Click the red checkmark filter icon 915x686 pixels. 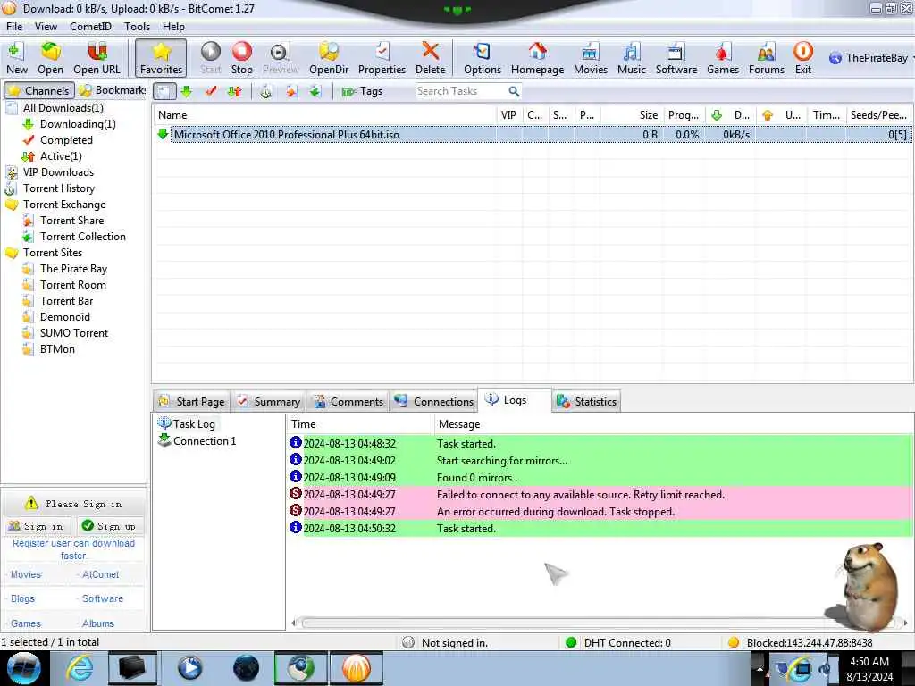pyautogui.click(x=211, y=91)
